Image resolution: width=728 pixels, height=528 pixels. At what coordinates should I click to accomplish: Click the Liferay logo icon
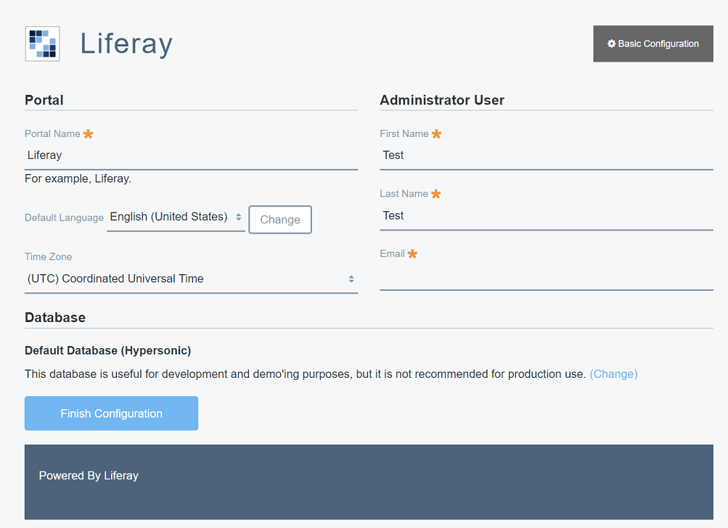coord(42,44)
